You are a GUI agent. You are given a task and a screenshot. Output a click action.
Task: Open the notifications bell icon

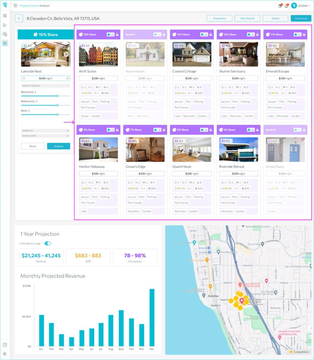[x=287, y=6]
